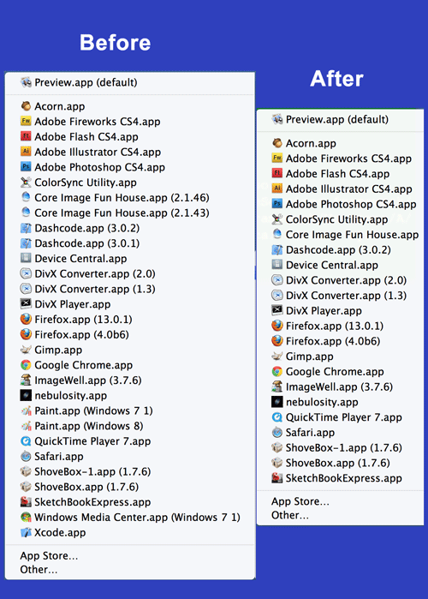The image size is (428, 599).
Task: Click Windows Media Center app icon
Action: (26, 517)
